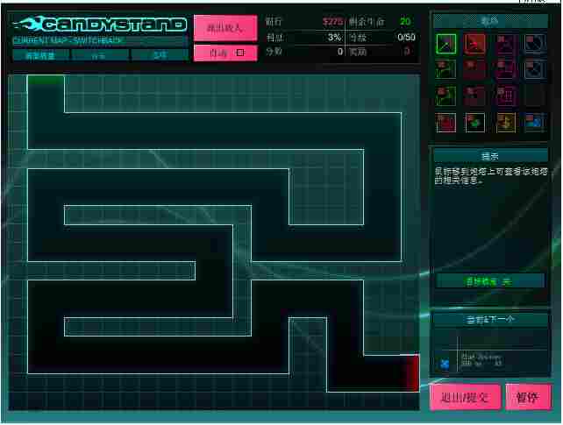
Task: Toggle the 自动 auto-send checkbox
Action: (x=240, y=53)
